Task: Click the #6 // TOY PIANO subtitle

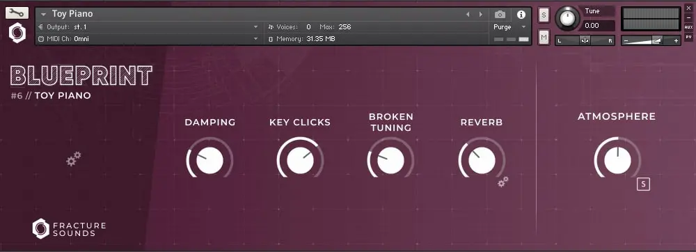Action: 51,96
